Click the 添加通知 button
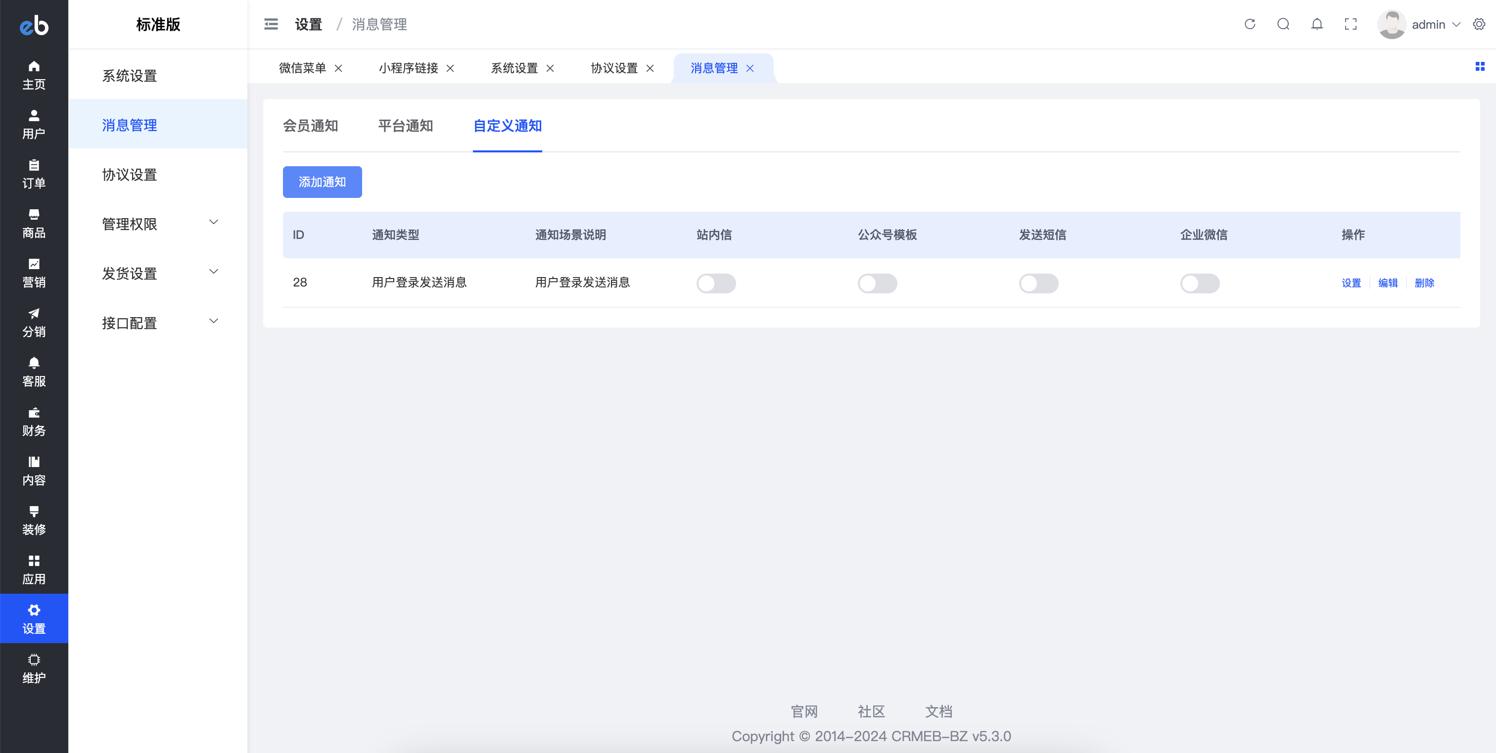This screenshot has height=753, width=1496. pos(323,182)
